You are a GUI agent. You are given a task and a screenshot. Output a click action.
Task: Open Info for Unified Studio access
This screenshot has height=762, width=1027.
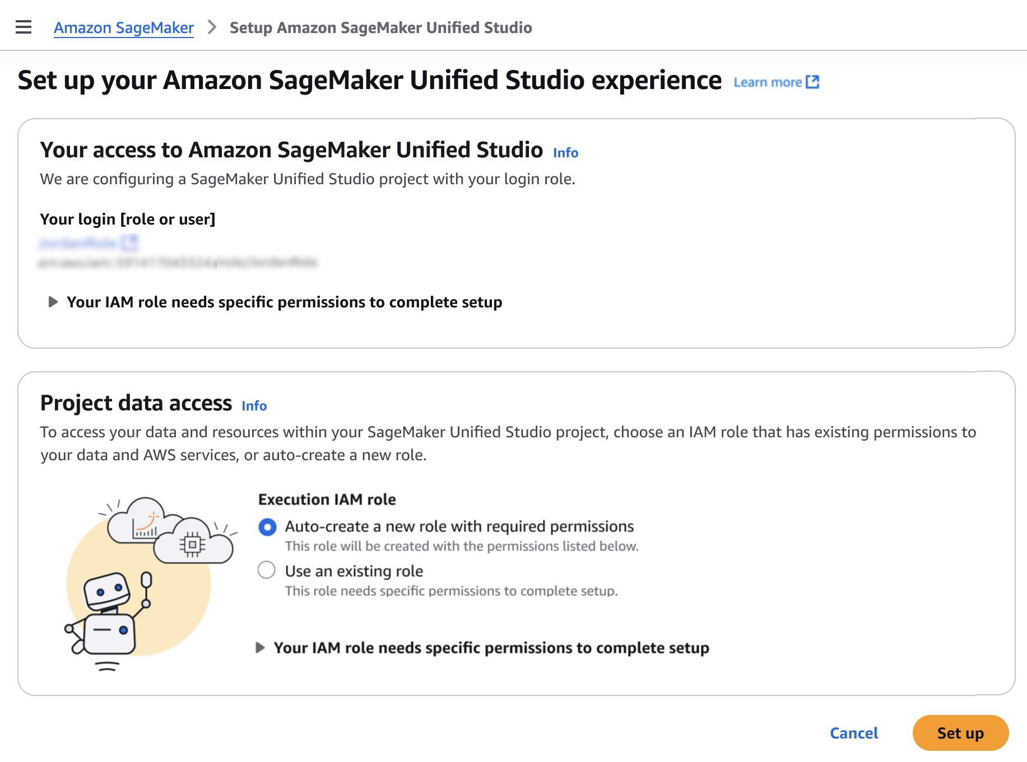point(565,153)
